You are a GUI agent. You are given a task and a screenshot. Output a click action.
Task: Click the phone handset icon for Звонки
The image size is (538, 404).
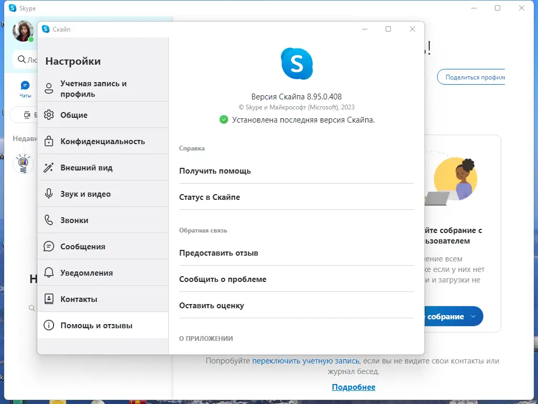[x=49, y=220]
